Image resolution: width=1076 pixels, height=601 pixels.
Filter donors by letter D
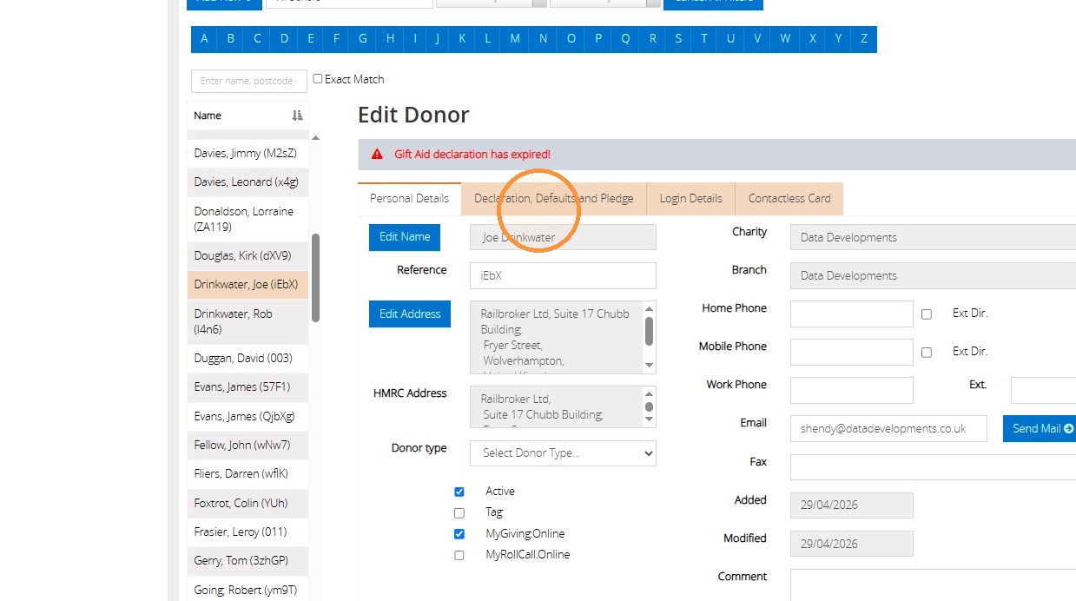point(284,39)
